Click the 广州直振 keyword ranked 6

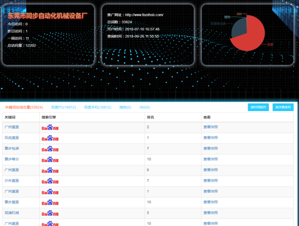pyautogui.click(x=12, y=170)
